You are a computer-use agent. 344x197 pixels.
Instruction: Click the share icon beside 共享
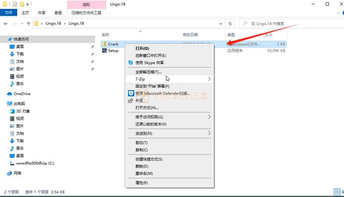click(131, 100)
